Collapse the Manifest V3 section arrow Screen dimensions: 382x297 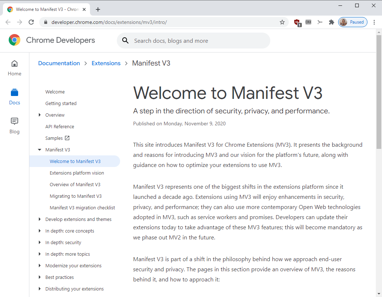40,150
